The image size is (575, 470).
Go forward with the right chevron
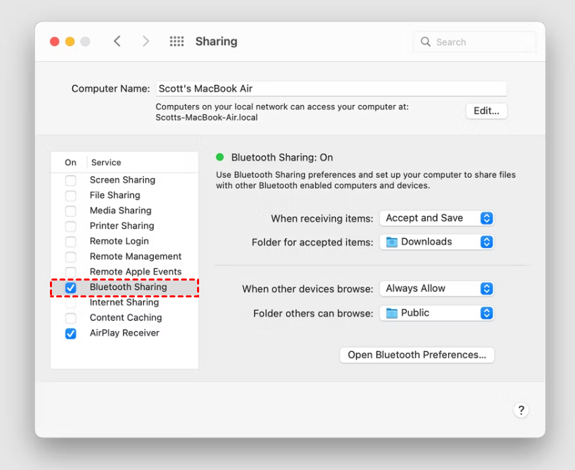click(146, 41)
